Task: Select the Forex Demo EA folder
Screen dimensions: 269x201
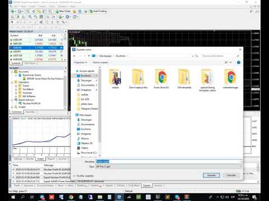Action: 161,79
